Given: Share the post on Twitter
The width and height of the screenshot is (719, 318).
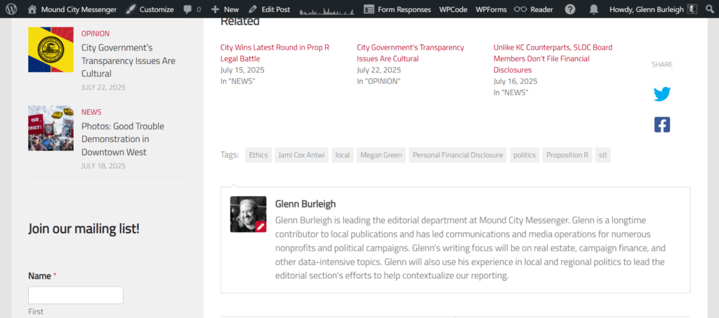Looking at the screenshot, I should [x=662, y=95].
